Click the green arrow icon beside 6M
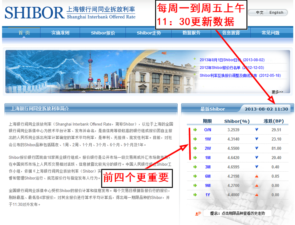The height and width of the screenshot is (225, 295). [x=195, y=176]
